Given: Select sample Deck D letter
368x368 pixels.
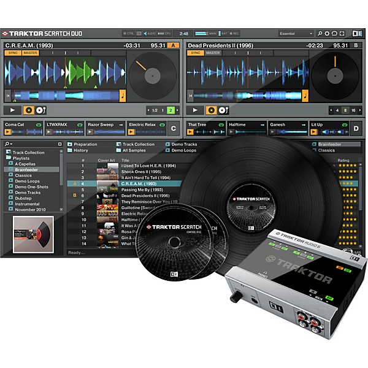Looking at the screenshot, I should click(356, 128).
